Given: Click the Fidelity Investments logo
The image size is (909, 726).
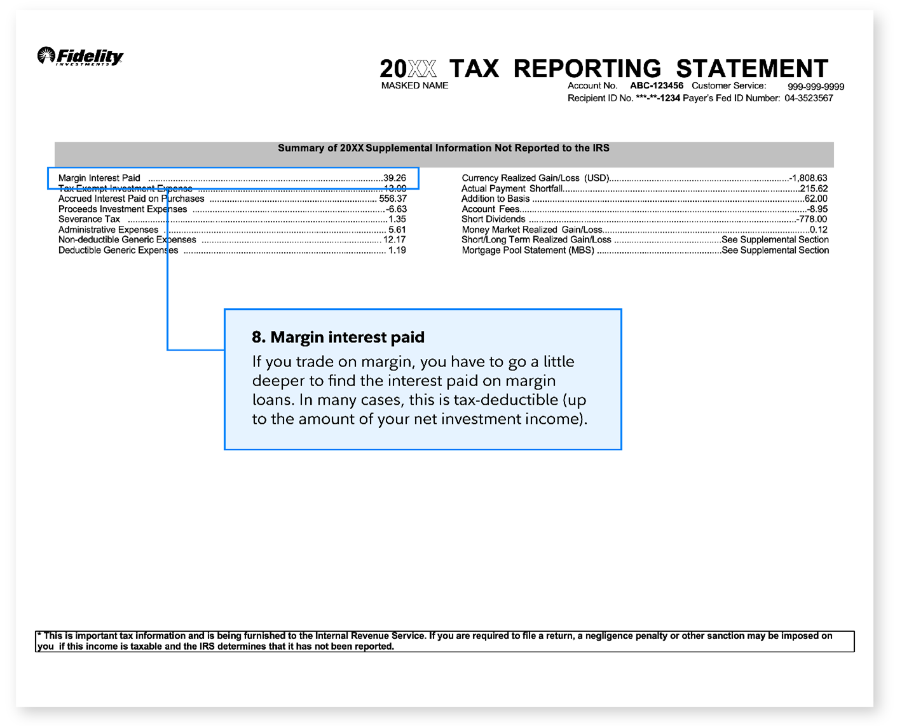Looking at the screenshot, I should pos(81,57).
